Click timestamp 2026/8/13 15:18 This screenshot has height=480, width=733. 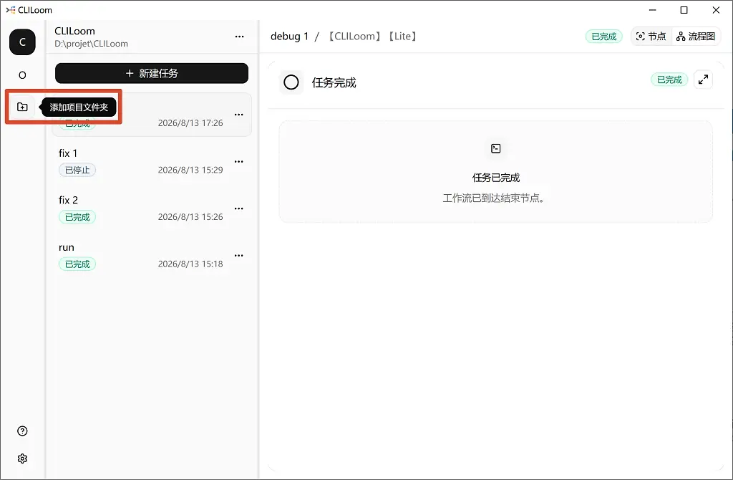tap(190, 264)
